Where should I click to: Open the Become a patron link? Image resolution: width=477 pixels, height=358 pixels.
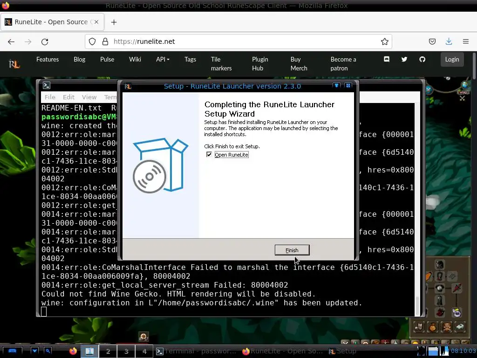343,64
